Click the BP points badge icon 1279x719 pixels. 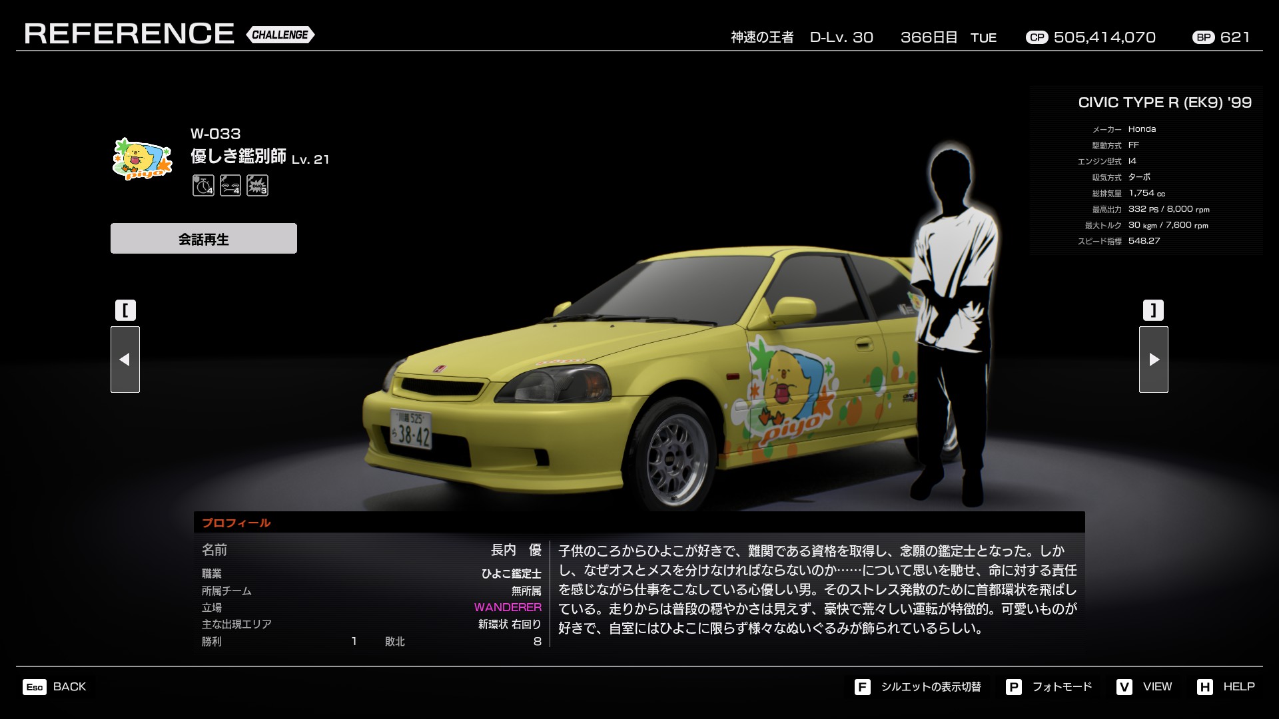[x=1203, y=38]
